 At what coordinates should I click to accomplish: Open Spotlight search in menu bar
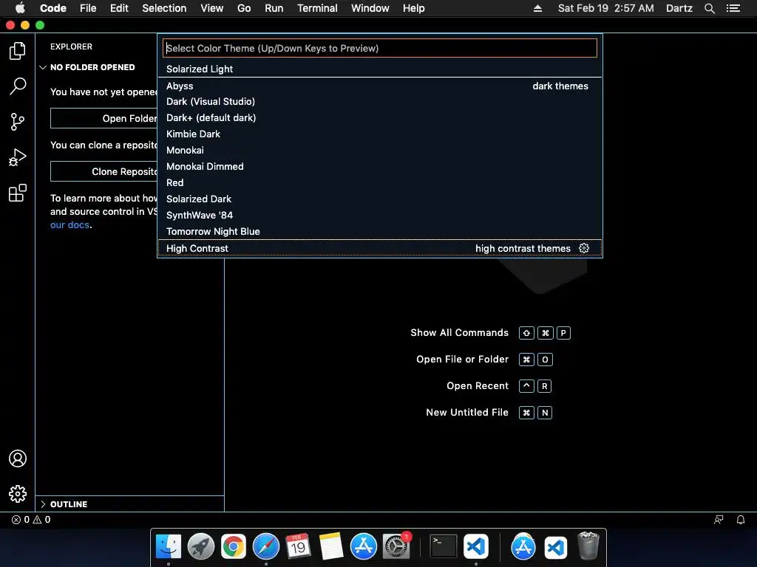[x=709, y=8]
